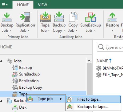The image size is (123, 112).
Task: Open the Tape Job dropdown arrow
Action: pos(49,30)
